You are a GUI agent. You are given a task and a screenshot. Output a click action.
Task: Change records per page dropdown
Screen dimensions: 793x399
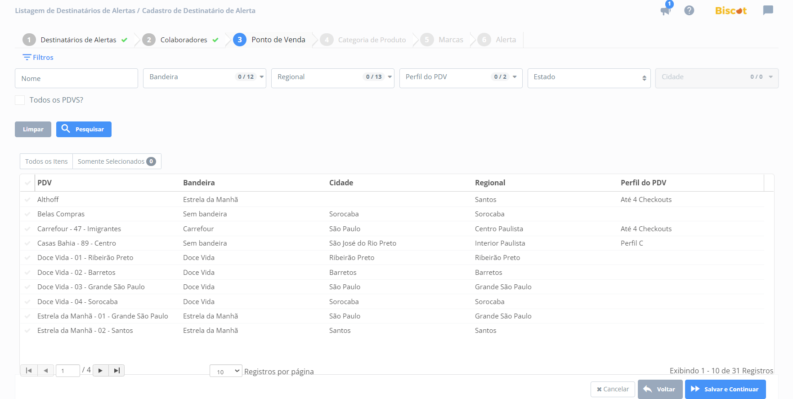coord(226,371)
